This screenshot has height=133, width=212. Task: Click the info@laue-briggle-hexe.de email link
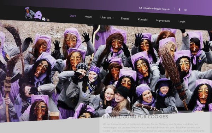pos(157,9)
